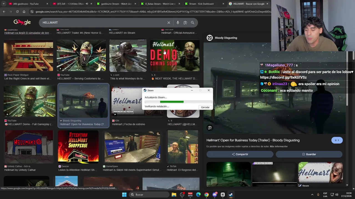Mute audio on Zell tab speaker icon
The height and width of the screenshot is (199, 355).
click(87, 4)
